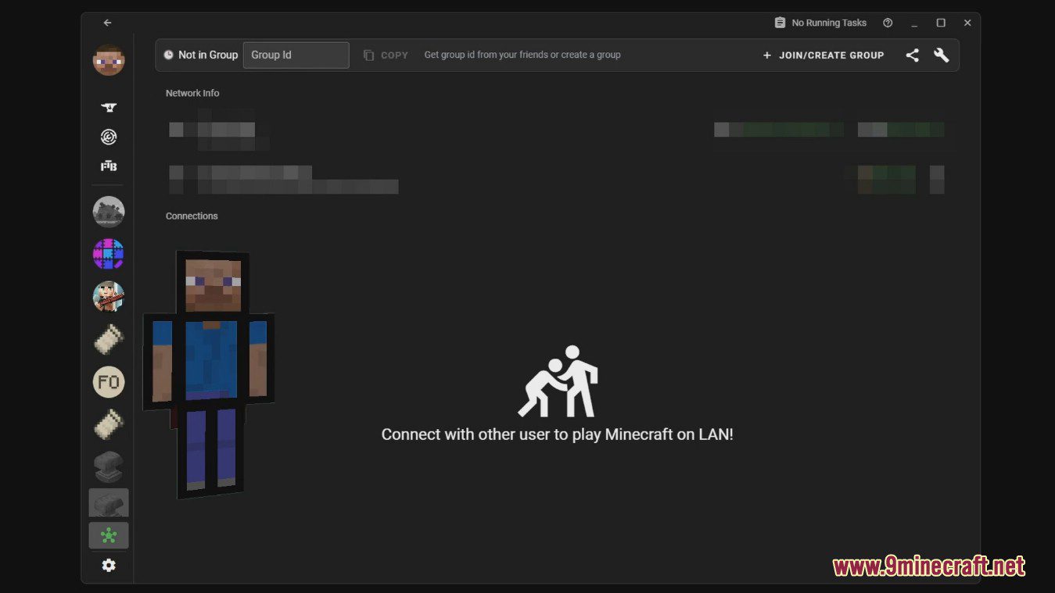
Task: Select the purple and blue checkered instance
Action: click(109, 254)
